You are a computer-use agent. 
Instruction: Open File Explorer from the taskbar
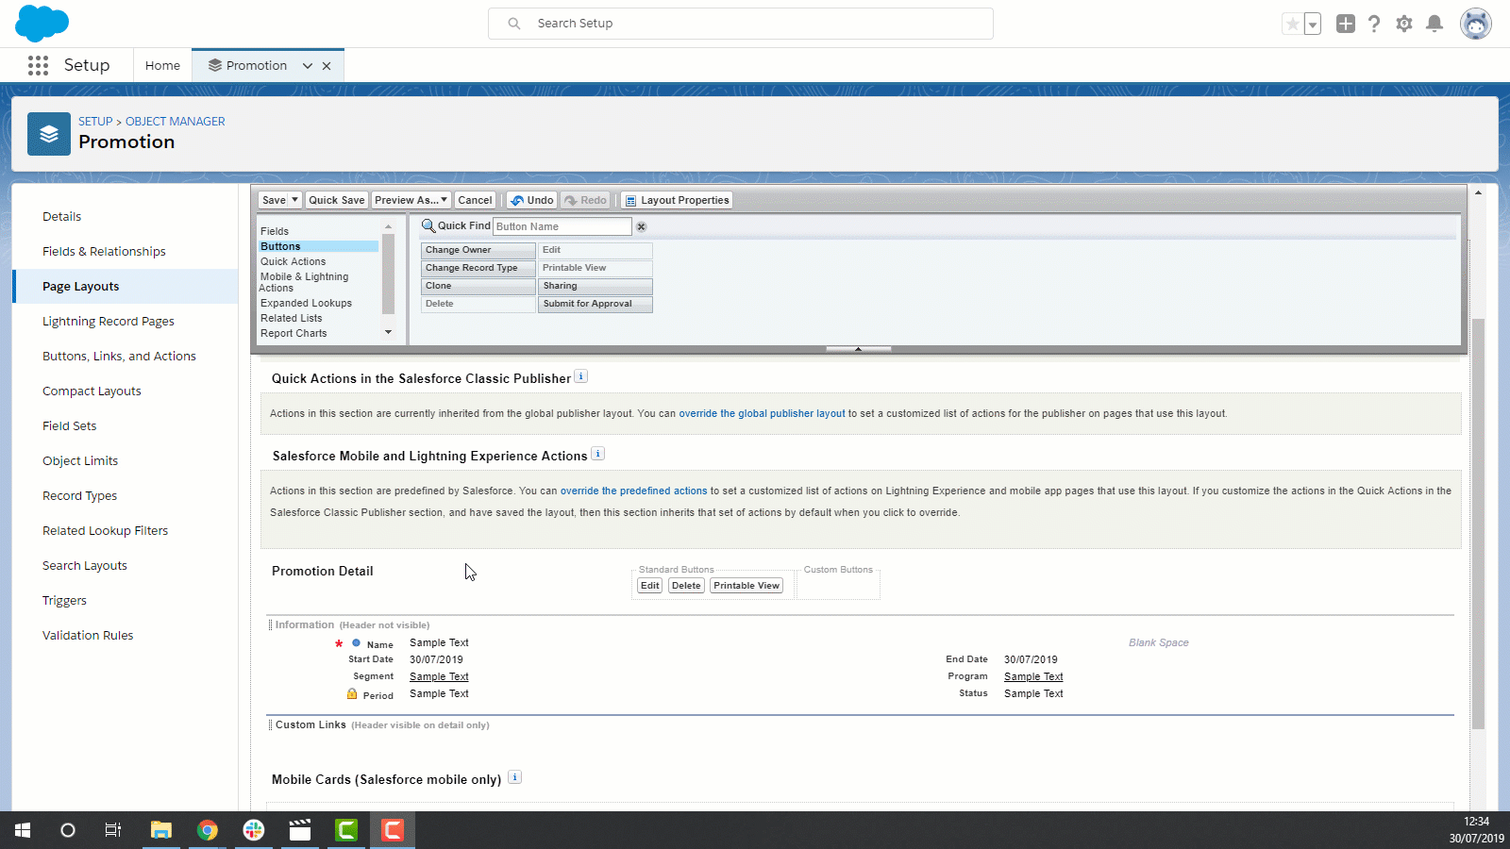coord(161,830)
